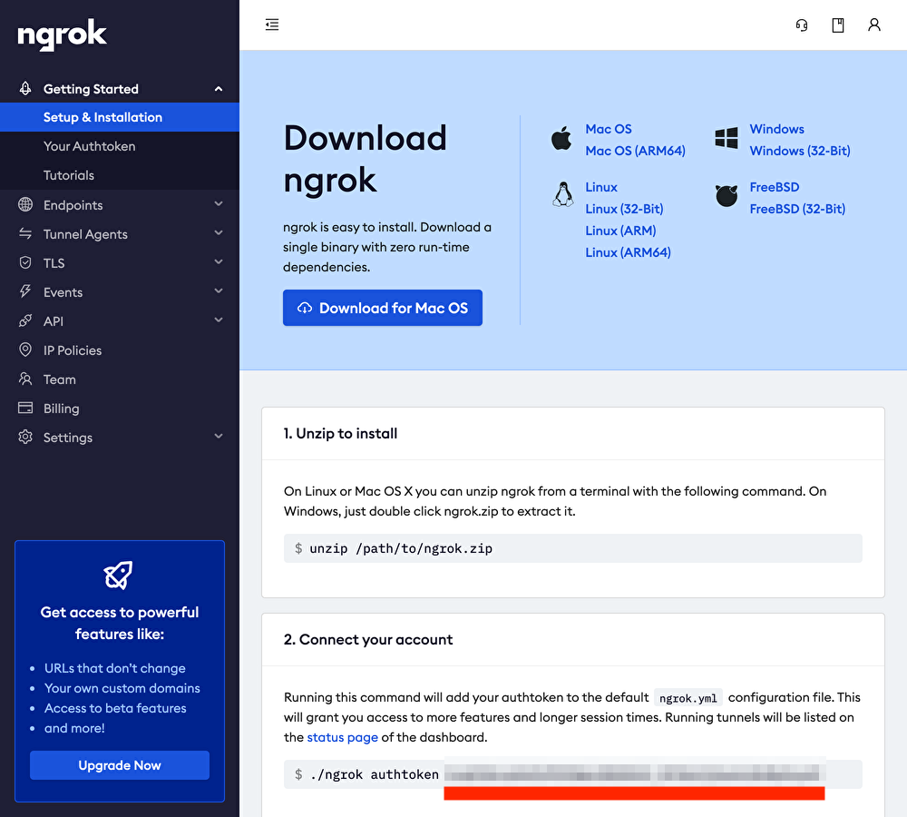The height and width of the screenshot is (817, 907).
Task: Open documentation via the book icon
Action: [837, 25]
